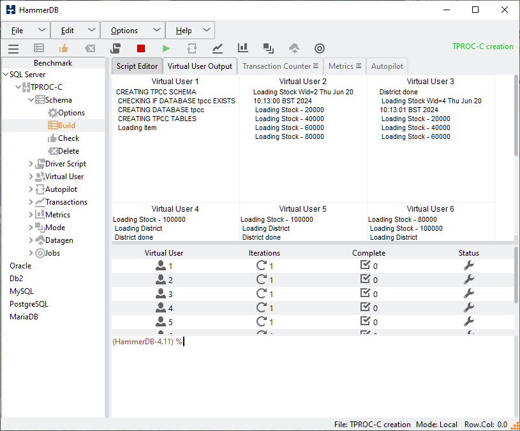
Task: Open the Transaction Counter pencil-line icon
Action: pos(217,48)
